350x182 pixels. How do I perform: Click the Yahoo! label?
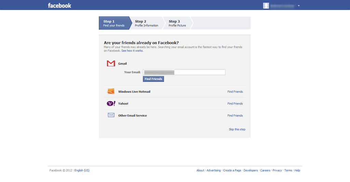(123, 104)
